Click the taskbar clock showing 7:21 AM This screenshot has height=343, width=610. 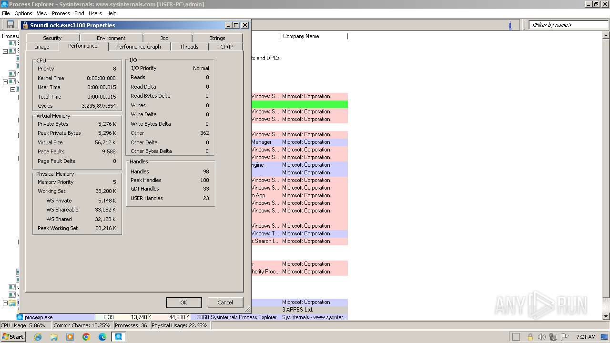586,337
